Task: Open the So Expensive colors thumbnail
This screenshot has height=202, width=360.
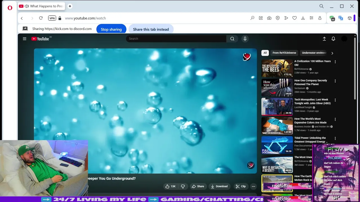Action: (x=277, y=126)
